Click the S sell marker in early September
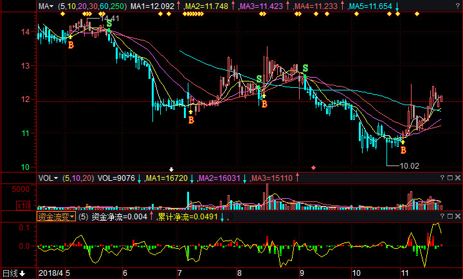 click(x=305, y=69)
